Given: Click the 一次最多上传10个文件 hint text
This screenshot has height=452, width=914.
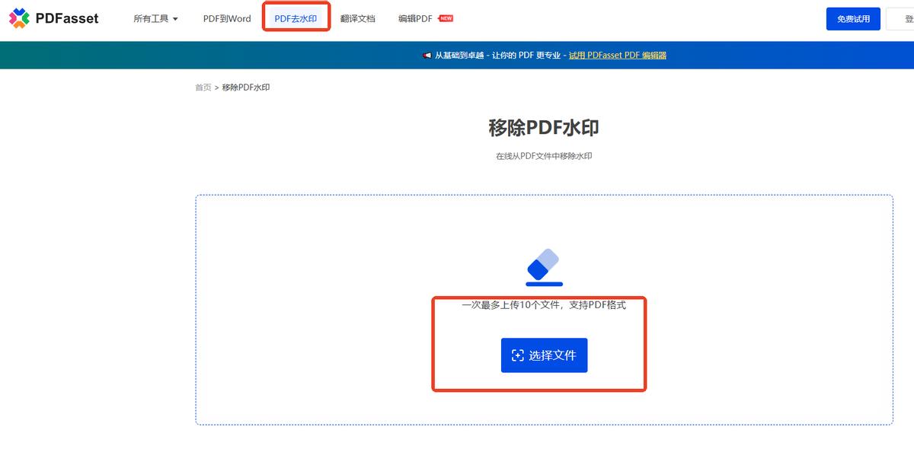Looking at the screenshot, I should click(544, 305).
